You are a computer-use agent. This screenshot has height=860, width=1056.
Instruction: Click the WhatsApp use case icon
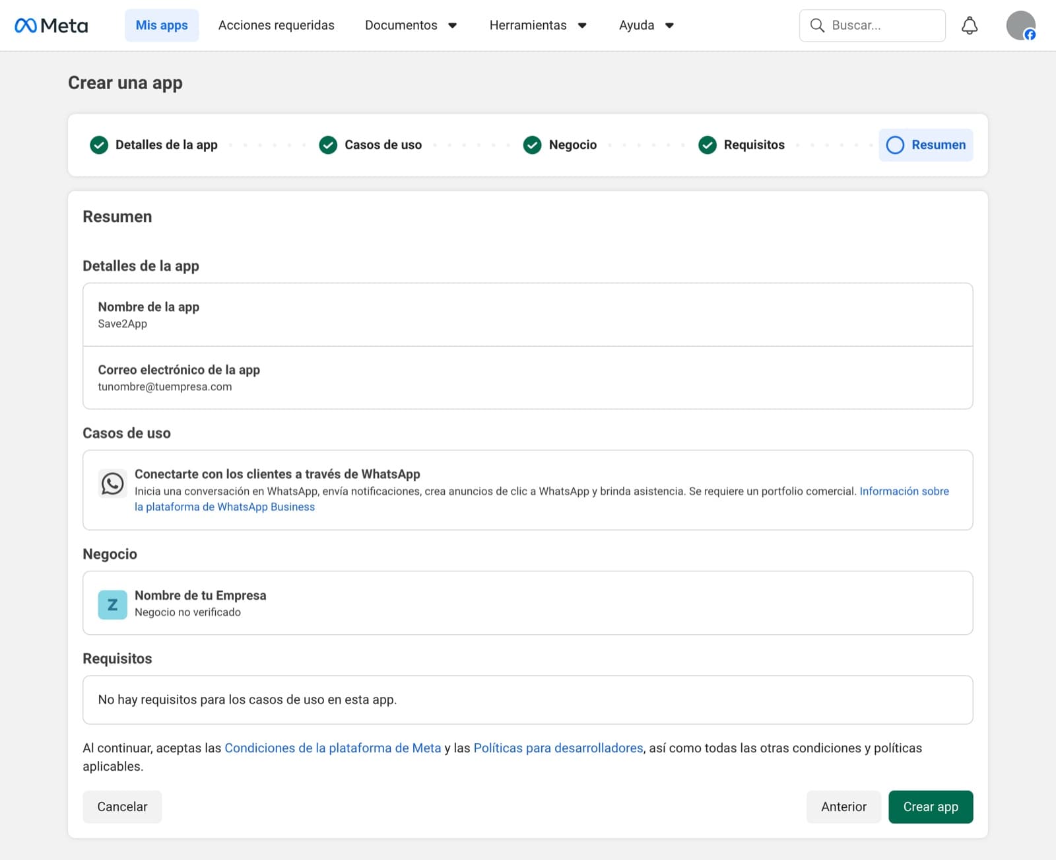(112, 484)
